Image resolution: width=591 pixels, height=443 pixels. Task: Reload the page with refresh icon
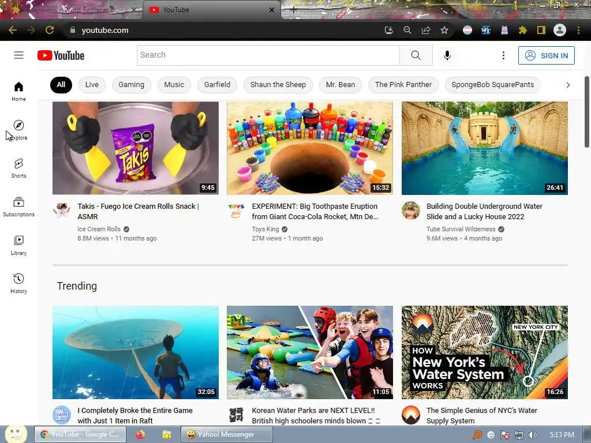click(50, 30)
